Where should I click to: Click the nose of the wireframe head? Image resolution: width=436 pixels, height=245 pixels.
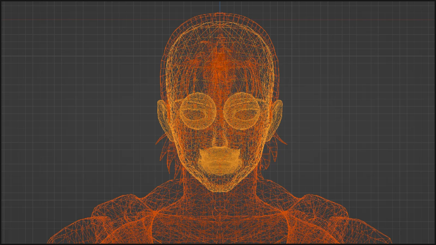(220, 140)
